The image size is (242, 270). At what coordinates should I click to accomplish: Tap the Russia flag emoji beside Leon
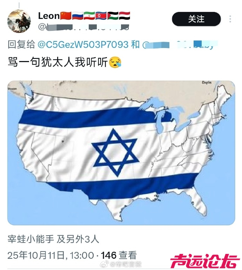[78, 16]
